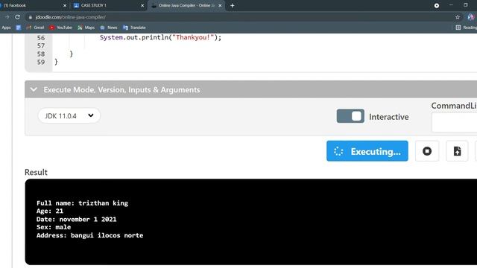
Task: Open a new browser tab
Action: 232,5
